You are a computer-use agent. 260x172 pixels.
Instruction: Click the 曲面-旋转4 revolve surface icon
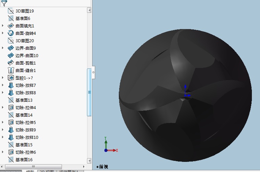(x=11, y=33)
